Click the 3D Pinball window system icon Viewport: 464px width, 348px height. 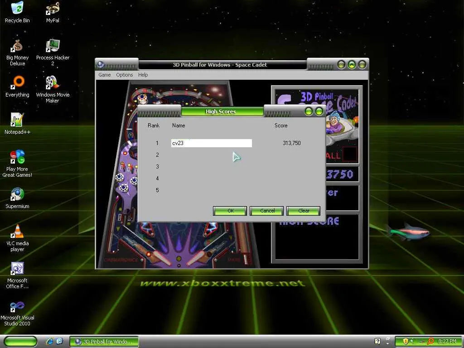pyautogui.click(x=100, y=64)
